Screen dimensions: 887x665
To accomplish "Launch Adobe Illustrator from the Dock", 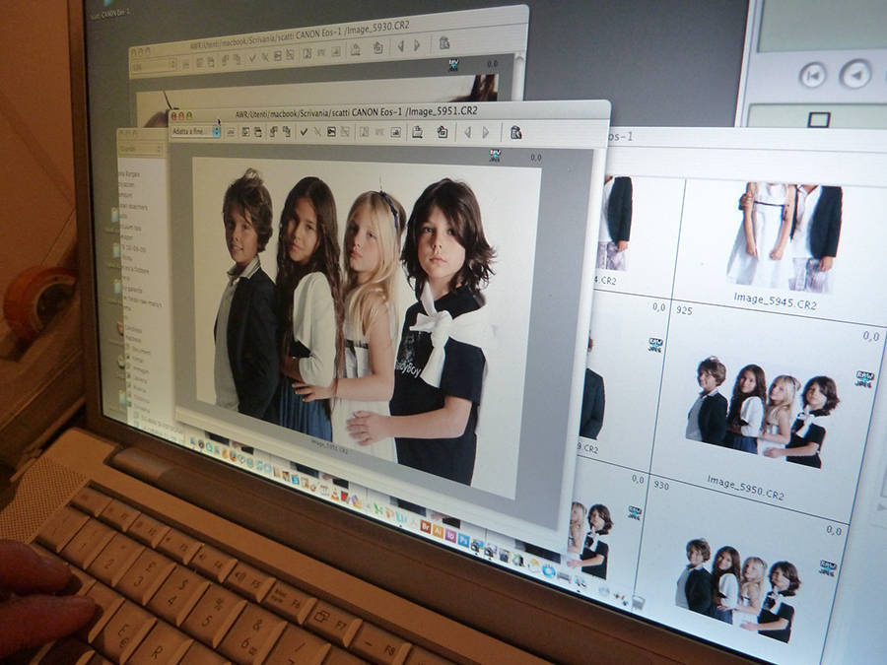I will (x=439, y=531).
